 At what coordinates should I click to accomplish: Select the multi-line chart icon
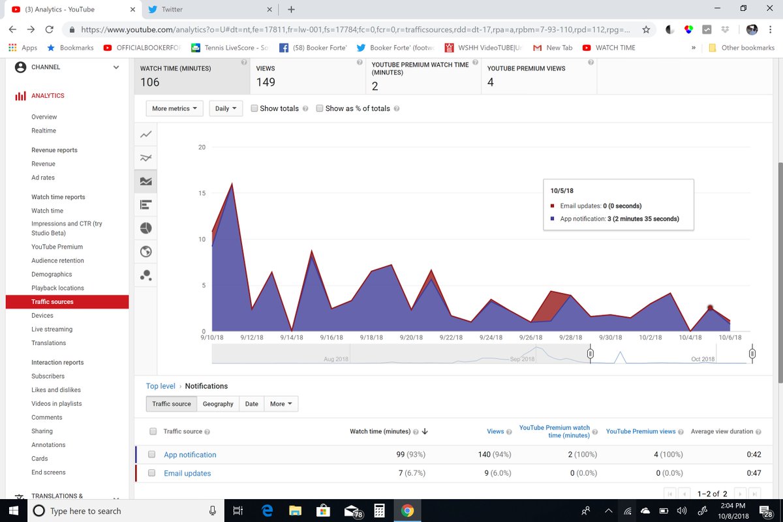[x=146, y=158]
